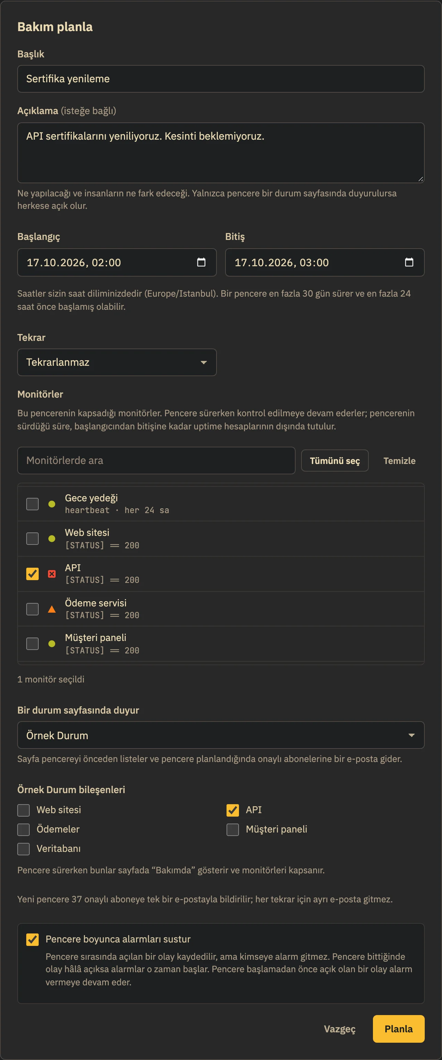442x1060 pixels.
Task: Click into the Açıklama text area
Action: (x=221, y=153)
